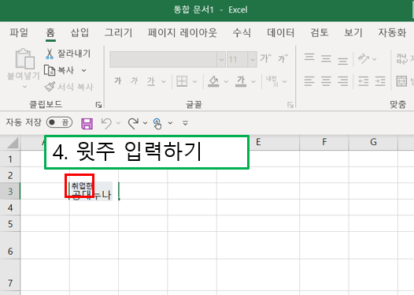Viewport: 414px width, 295px height.
Task: Click the Select All corner triangle
Action: [x=13, y=143]
